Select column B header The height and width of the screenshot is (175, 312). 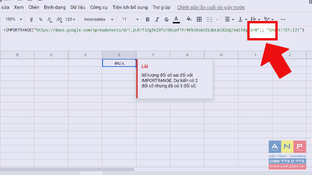point(17,55)
